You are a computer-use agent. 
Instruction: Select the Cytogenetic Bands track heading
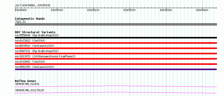pyautogui.click(x=30, y=19)
